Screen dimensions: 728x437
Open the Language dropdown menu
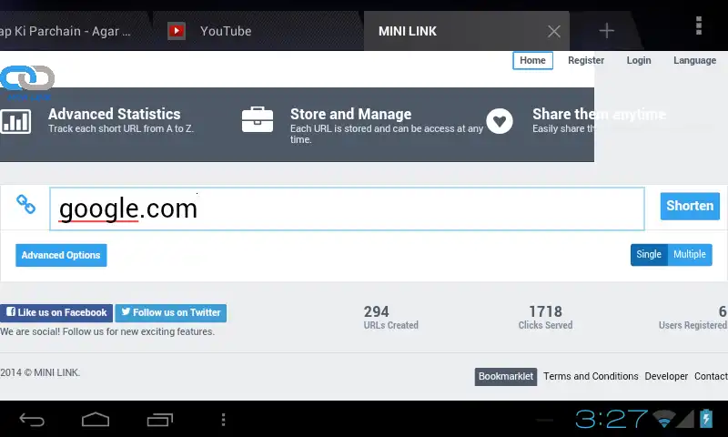[694, 60]
